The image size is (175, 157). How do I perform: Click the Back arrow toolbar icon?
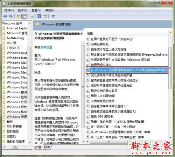click(5, 16)
